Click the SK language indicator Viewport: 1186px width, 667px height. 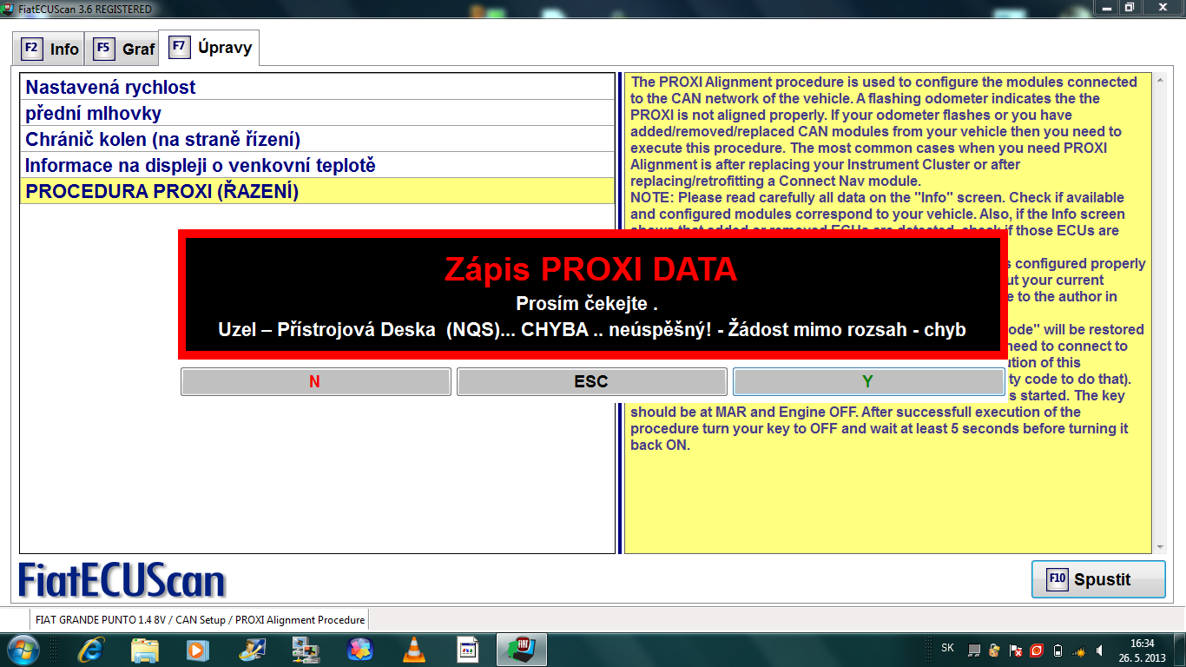(948, 648)
